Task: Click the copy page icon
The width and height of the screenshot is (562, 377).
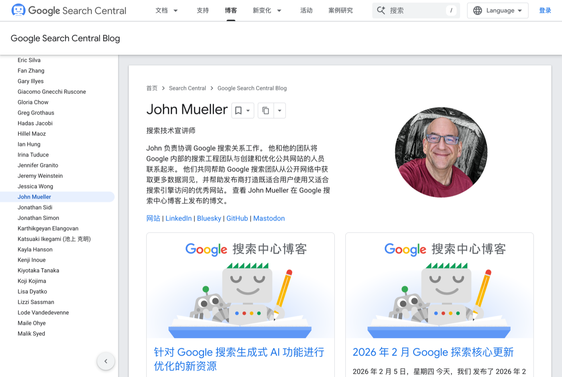Action: [266, 111]
